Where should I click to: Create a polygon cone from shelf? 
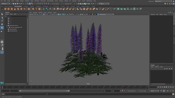pos(15,9)
